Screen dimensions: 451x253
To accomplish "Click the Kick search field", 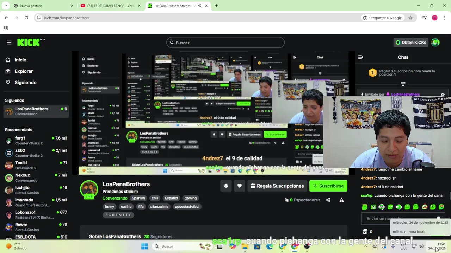I will [225, 43].
